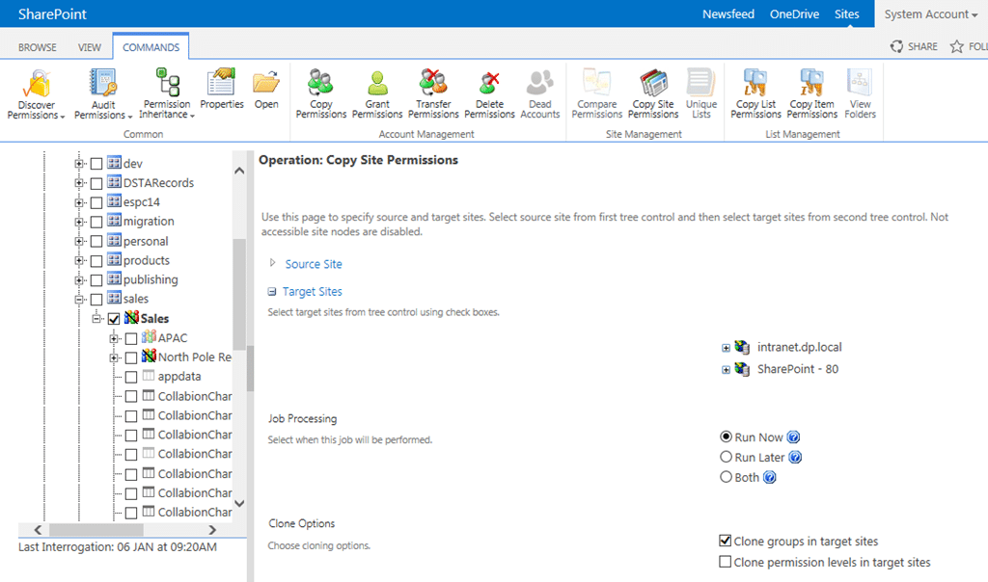The width and height of the screenshot is (988, 582).
Task: Click the Dead Accounts icon
Action: 540,83
